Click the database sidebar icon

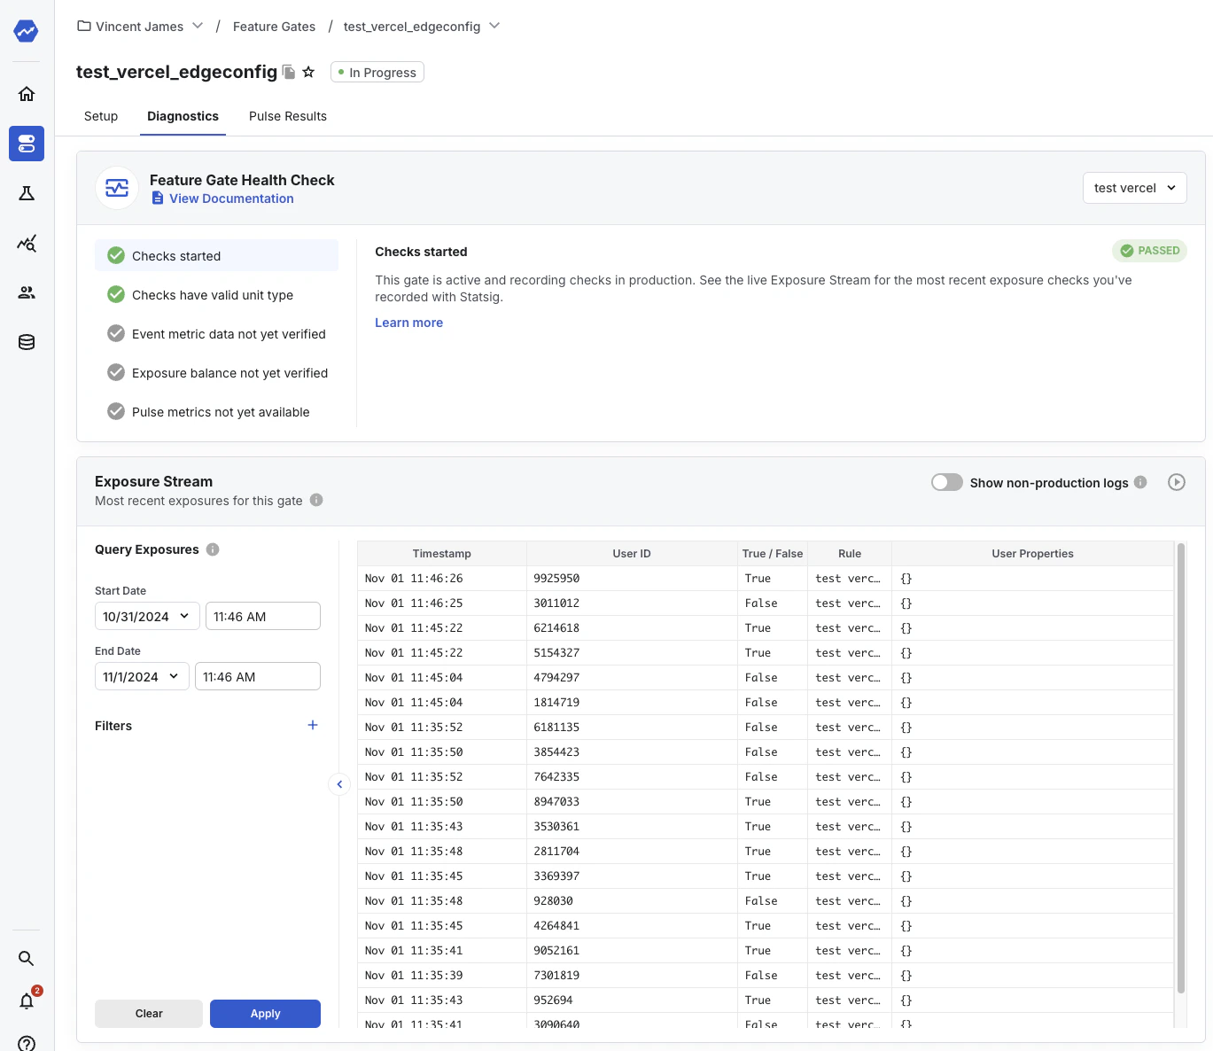pos(26,341)
